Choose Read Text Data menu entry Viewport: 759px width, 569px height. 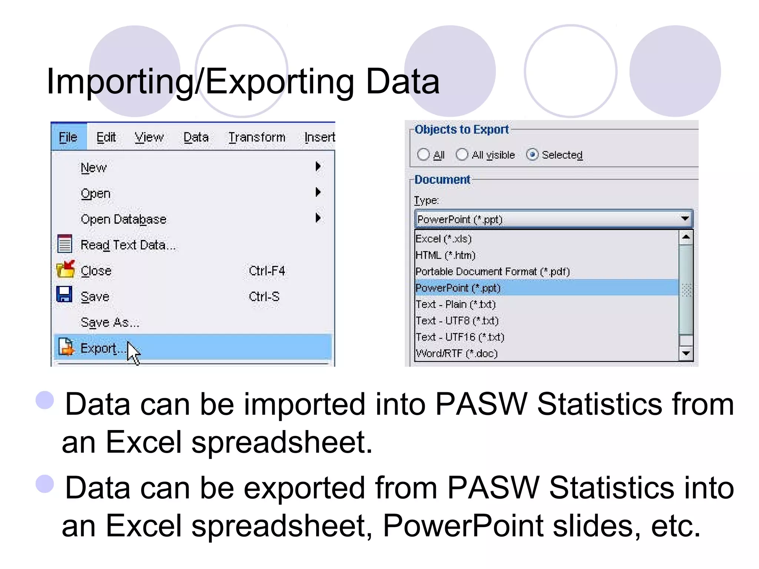click(x=193, y=244)
